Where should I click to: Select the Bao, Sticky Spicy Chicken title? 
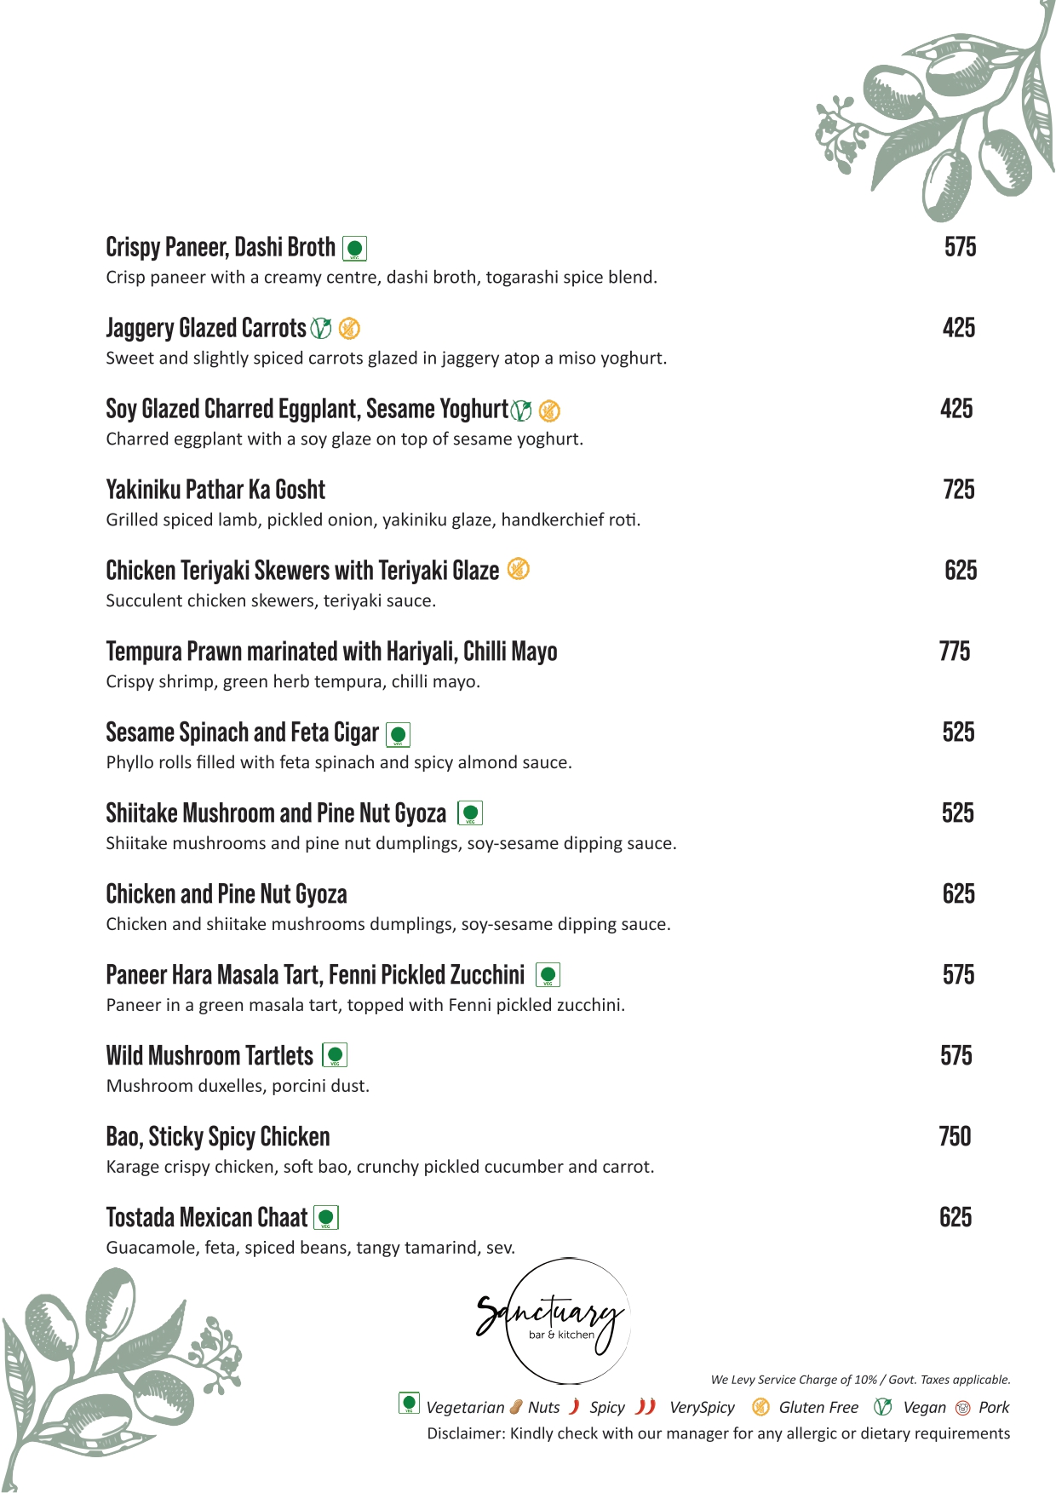tap(218, 1137)
